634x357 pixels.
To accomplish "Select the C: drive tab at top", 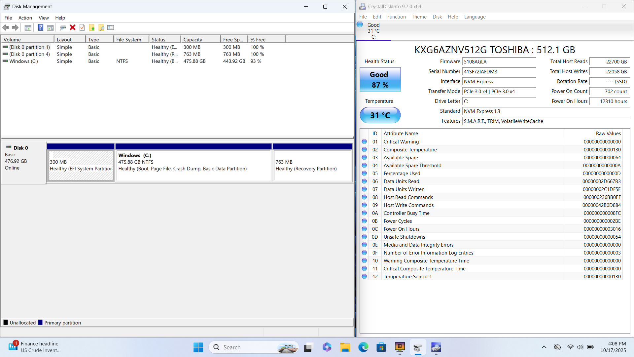I will pyautogui.click(x=373, y=31).
